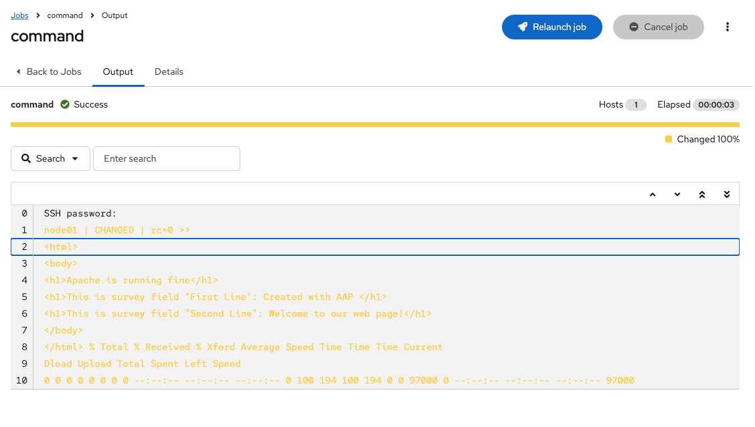This screenshot has width=755, height=427.
Task: Click the Elapsed time 00:00:03 badge
Action: pos(716,105)
